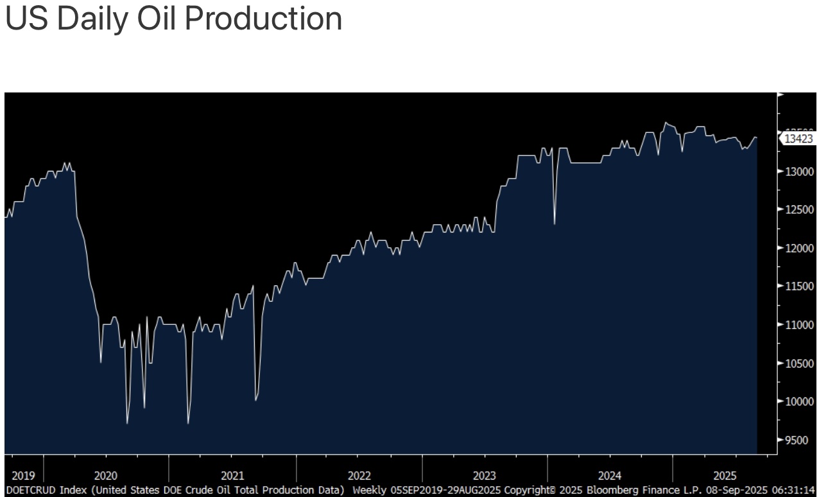Click the 10000 y-axis label

point(798,402)
